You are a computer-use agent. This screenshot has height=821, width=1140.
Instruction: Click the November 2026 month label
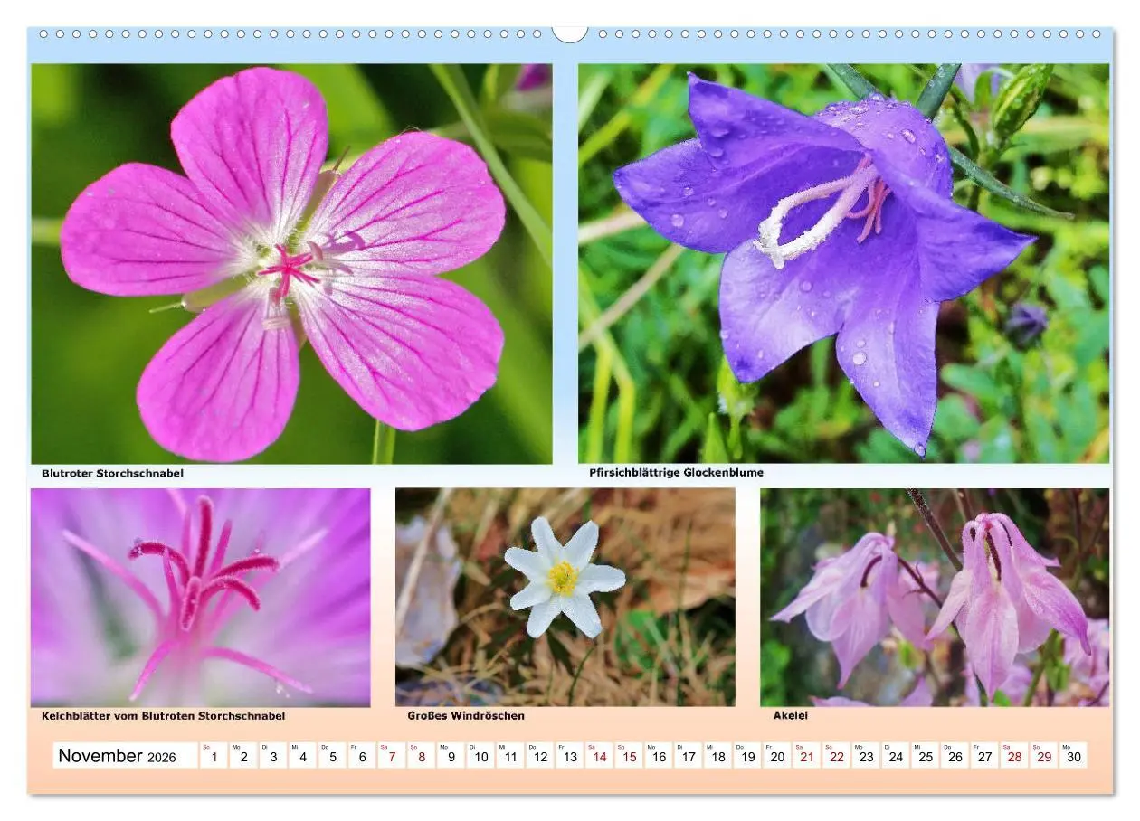point(118,756)
